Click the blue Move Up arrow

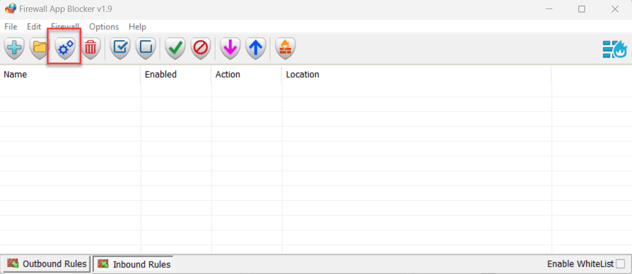point(255,48)
